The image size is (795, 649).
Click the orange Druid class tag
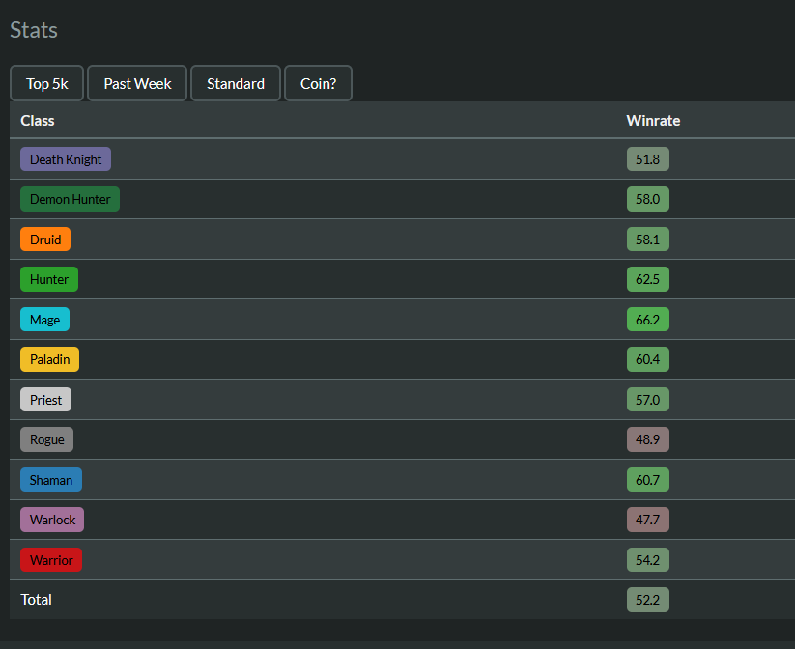pos(45,240)
